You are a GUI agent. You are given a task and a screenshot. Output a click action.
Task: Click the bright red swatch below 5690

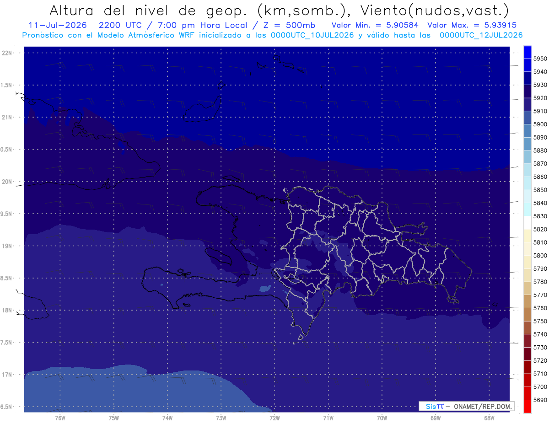coord(527,406)
